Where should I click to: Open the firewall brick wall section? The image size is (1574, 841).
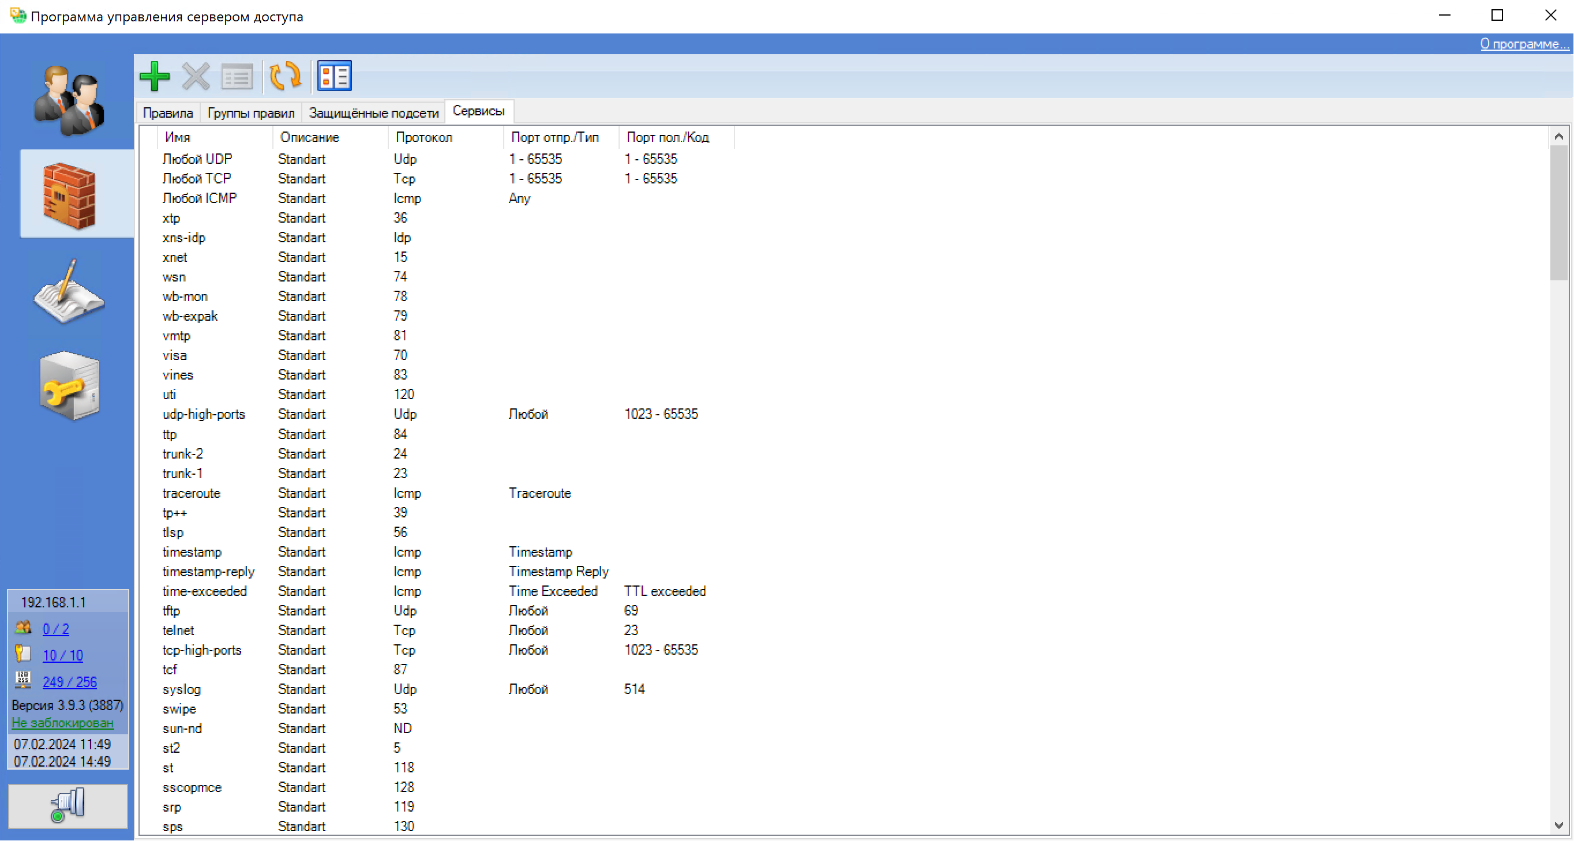click(70, 196)
